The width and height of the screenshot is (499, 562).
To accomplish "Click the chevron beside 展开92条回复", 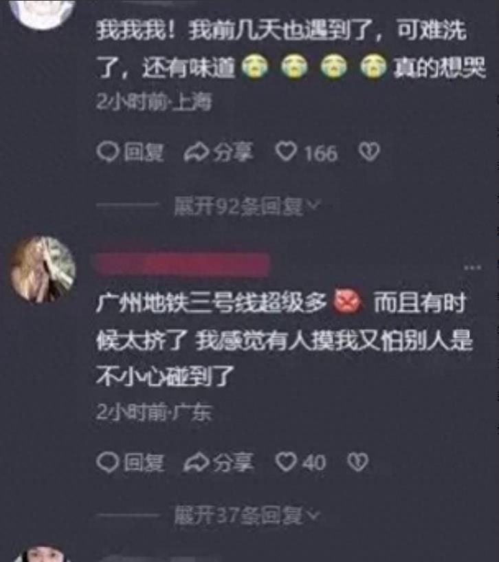I will coord(313,205).
